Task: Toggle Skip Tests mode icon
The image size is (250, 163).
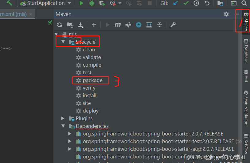Action: [x=128, y=25]
